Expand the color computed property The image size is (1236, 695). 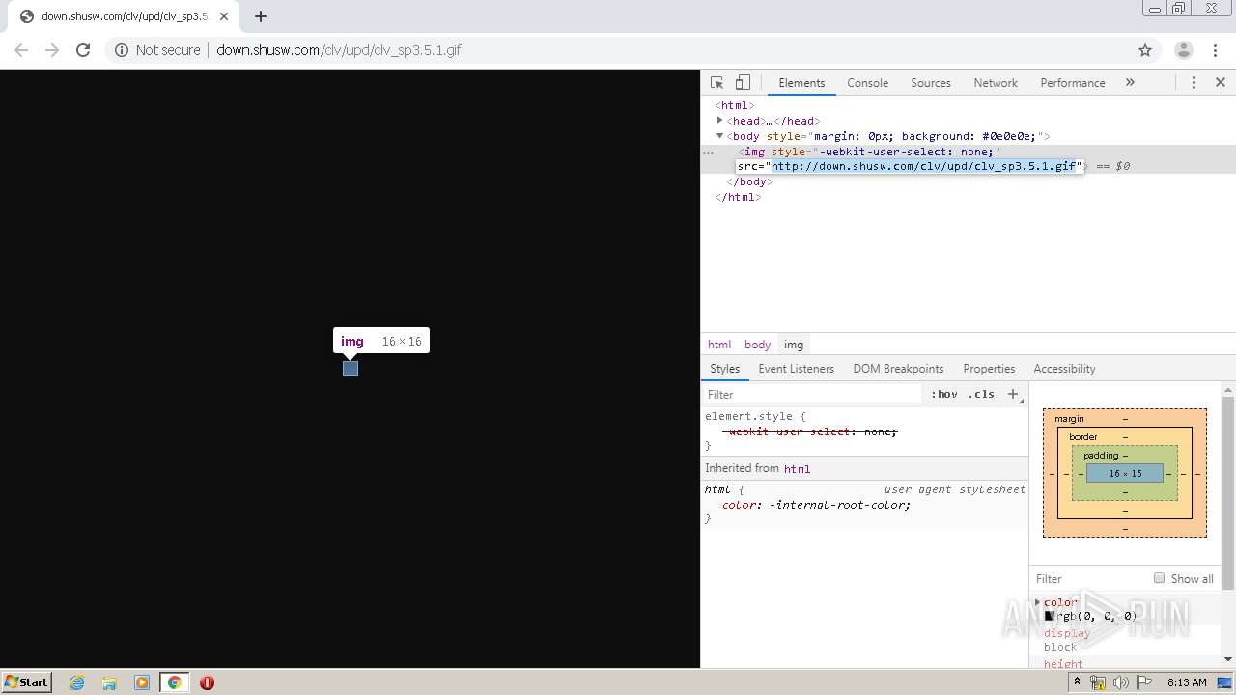(x=1038, y=602)
